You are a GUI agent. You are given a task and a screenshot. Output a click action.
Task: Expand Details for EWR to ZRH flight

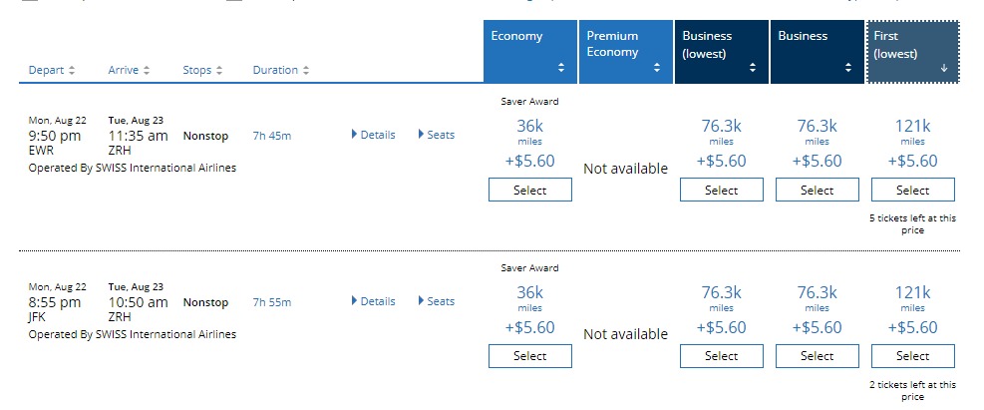point(374,135)
